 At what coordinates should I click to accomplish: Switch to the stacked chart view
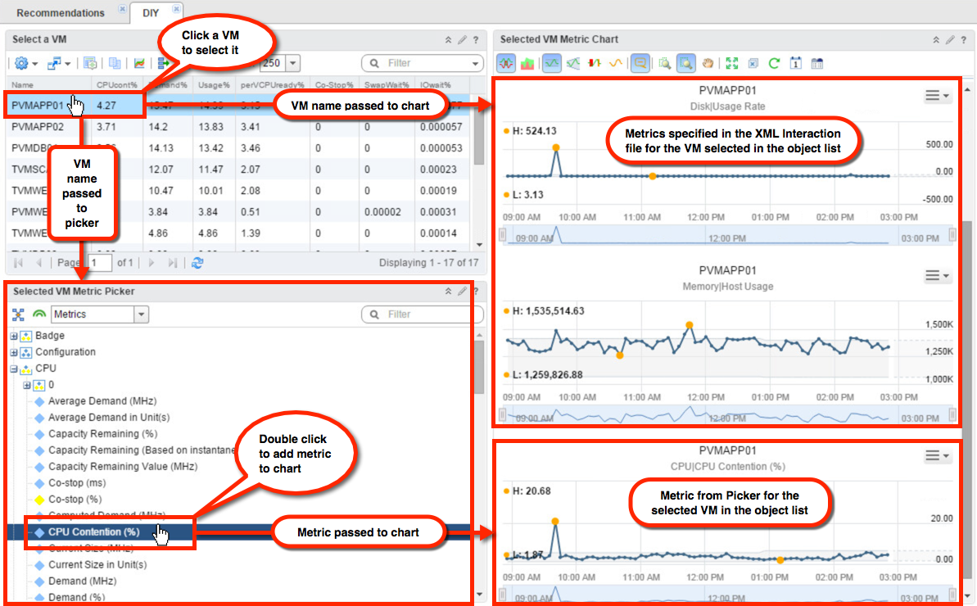pyautogui.click(x=527, y=63)
